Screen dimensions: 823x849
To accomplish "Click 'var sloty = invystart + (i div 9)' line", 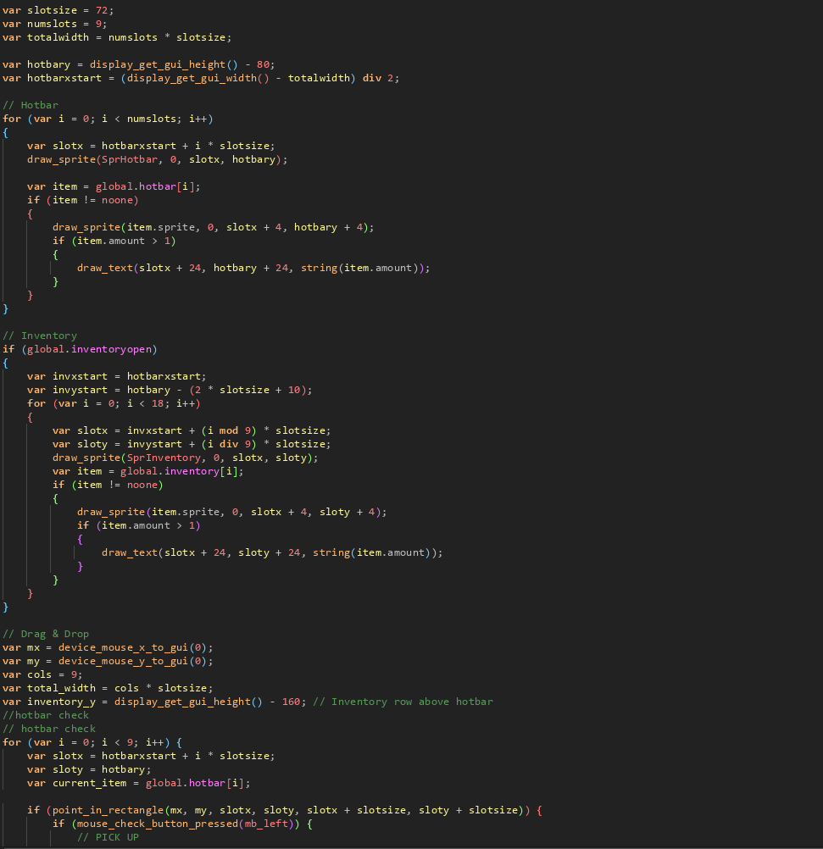I will pyautogui.click(x=192, y=444).
